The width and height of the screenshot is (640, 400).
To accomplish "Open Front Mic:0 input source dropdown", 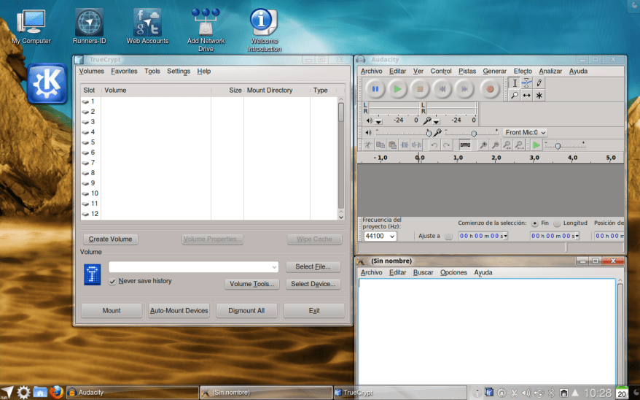I will coord(525,132).
